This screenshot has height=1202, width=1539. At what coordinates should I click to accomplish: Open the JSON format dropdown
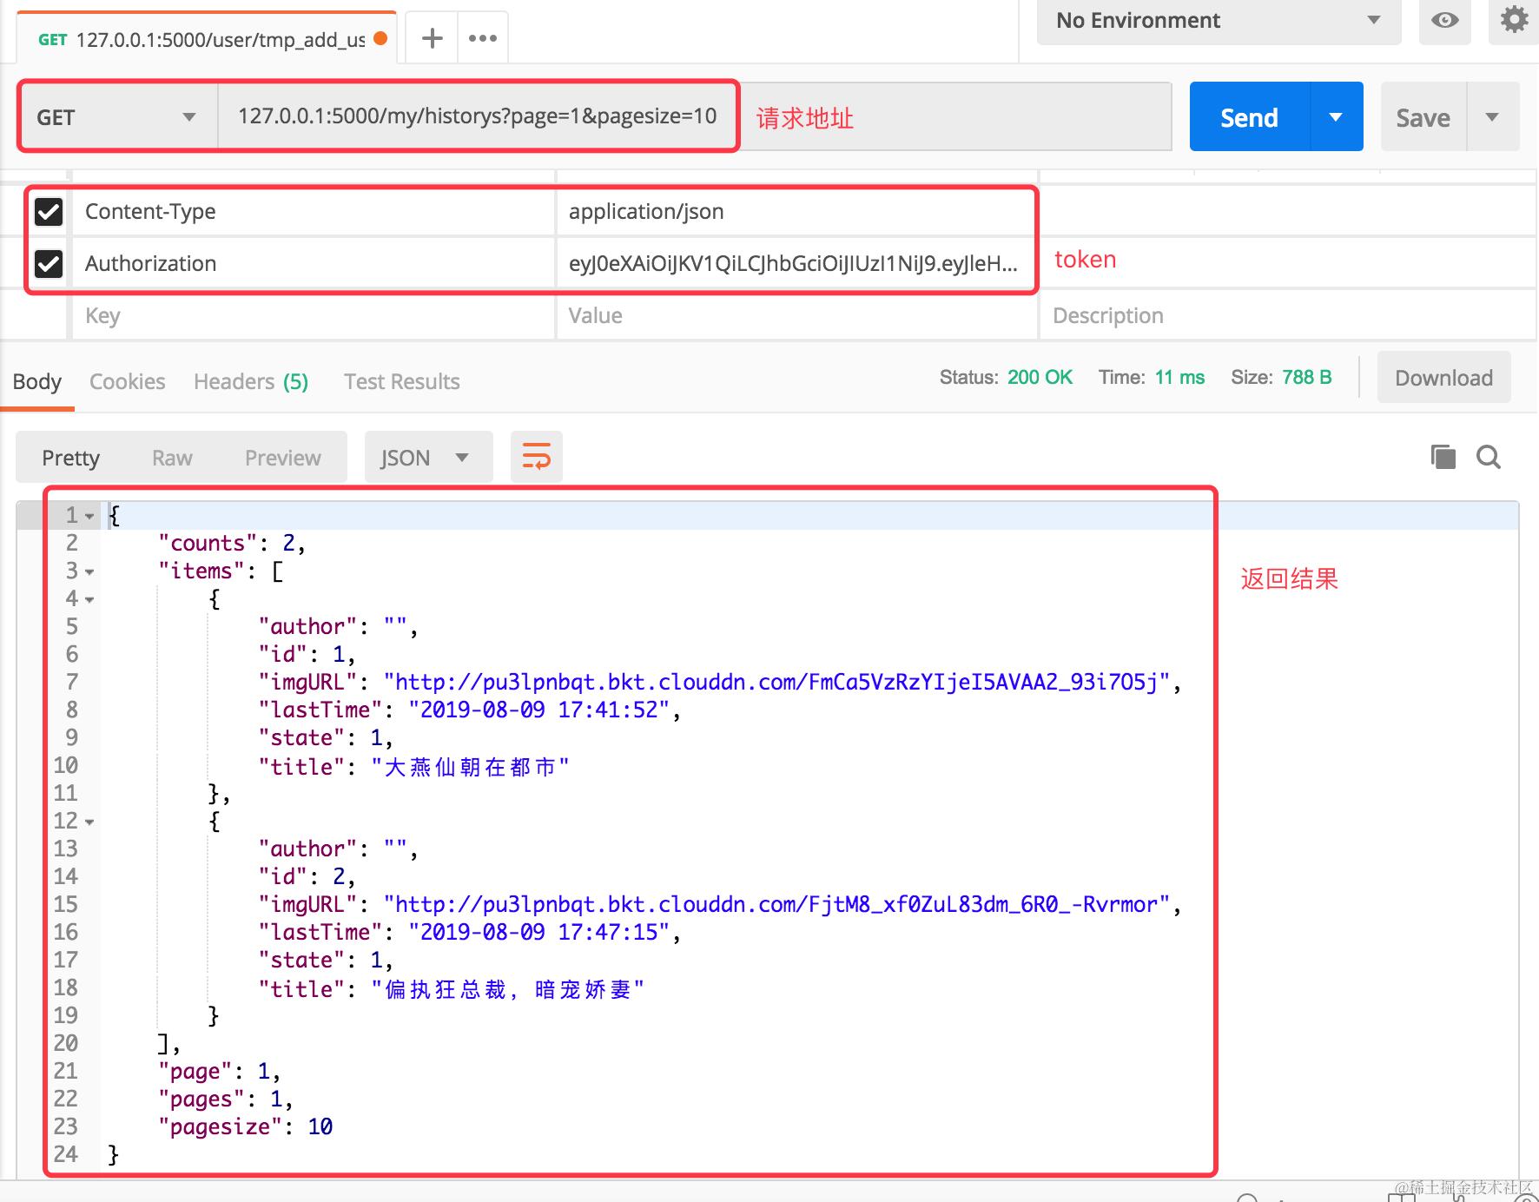pyautogui.click(x=428, y=458)
